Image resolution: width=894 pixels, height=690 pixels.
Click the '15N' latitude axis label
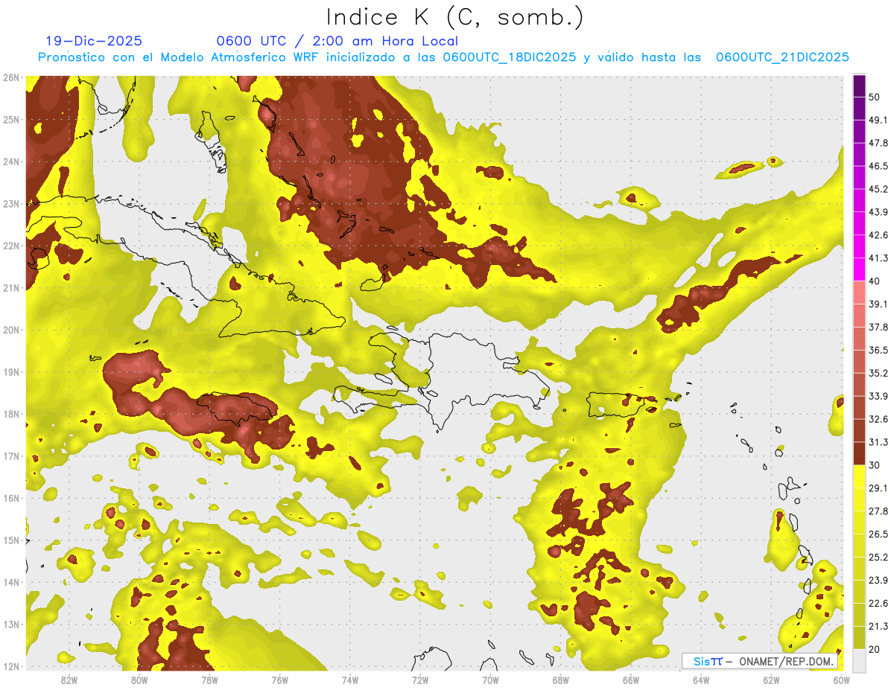point(11,540)
